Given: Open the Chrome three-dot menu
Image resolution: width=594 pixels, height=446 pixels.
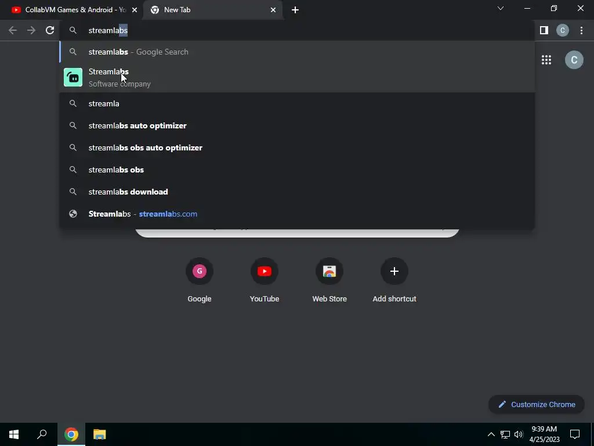Looking at the screenshot, I should coord(581,30).
